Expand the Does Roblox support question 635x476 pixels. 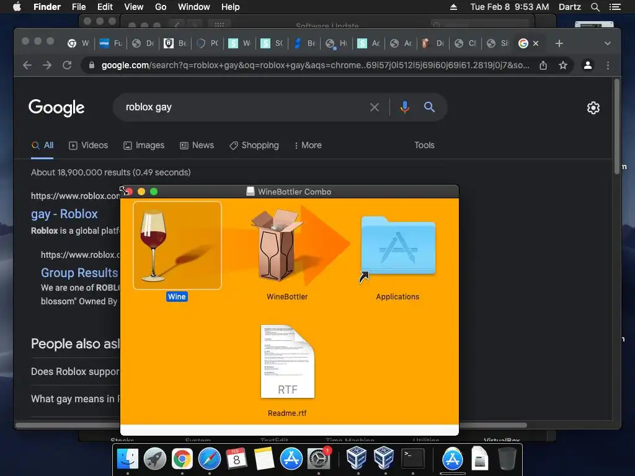75,372
